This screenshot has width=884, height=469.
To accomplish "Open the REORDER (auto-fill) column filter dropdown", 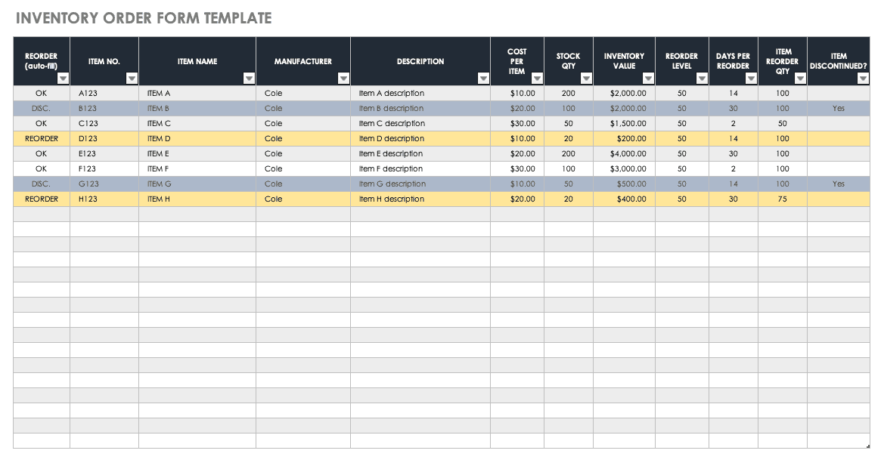I will click(64, 79).
